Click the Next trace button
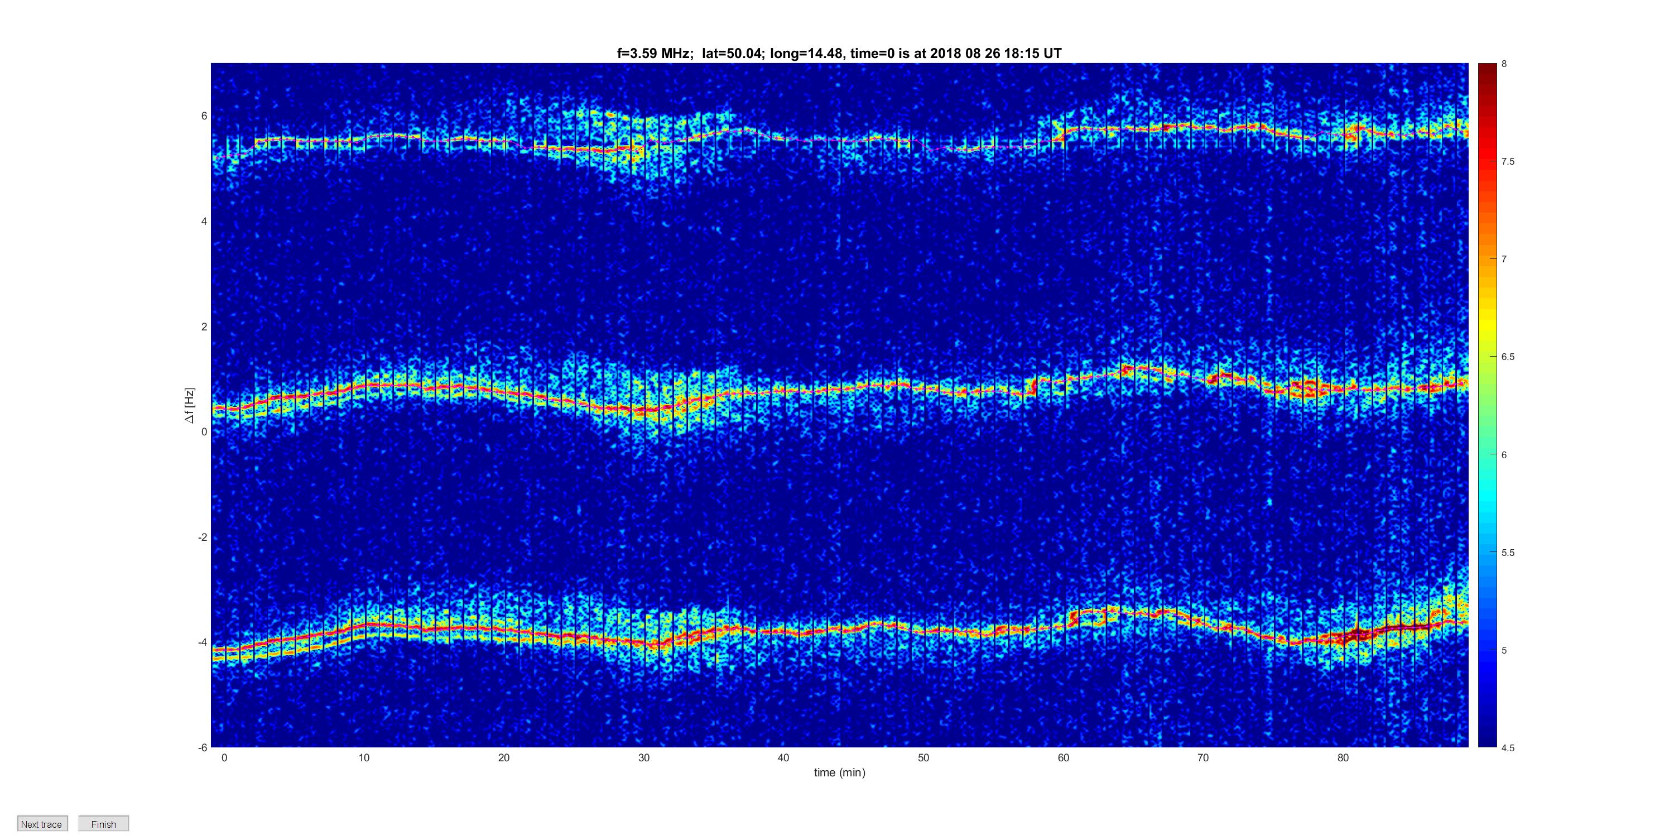1674x840 pixels. point(42,824)
